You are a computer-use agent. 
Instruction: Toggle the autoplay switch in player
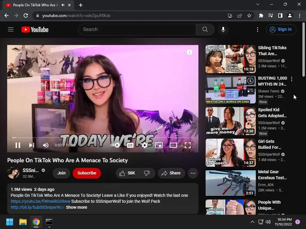tap(116, 145)
